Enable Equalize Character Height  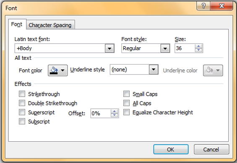(127, 112)
